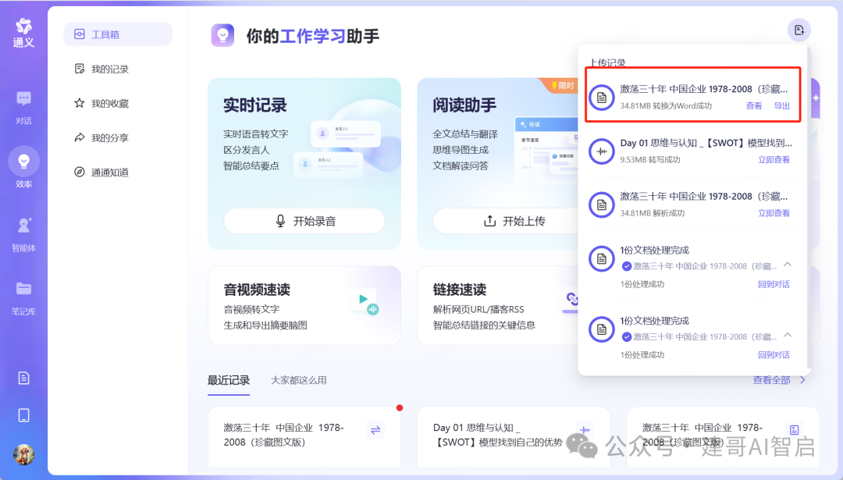This screenshot has width=843, height=480.
Task: Click the document icon near sidebar bottom
Action: click(22, 376)
